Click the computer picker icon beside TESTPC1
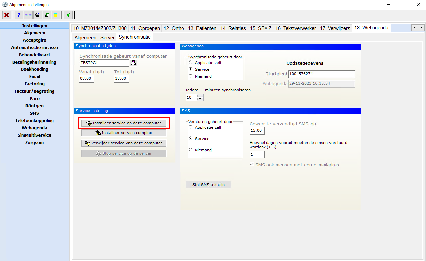The image size is (426, 261). tap(133, 63)
